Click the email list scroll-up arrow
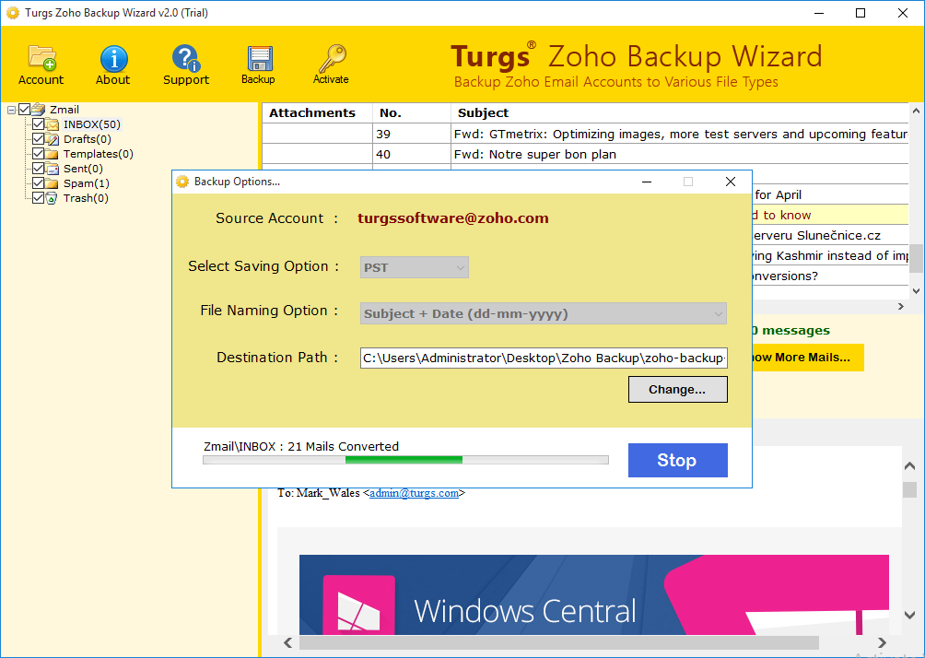This screenshot has height=658, width=925. pos(916,111)
